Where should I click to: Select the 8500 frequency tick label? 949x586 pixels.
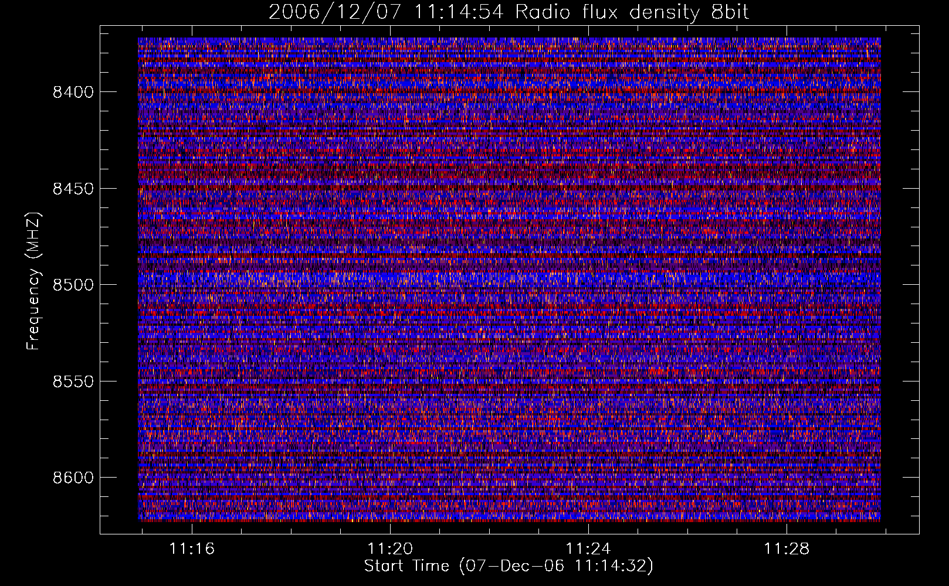click(x=73, y=285)
